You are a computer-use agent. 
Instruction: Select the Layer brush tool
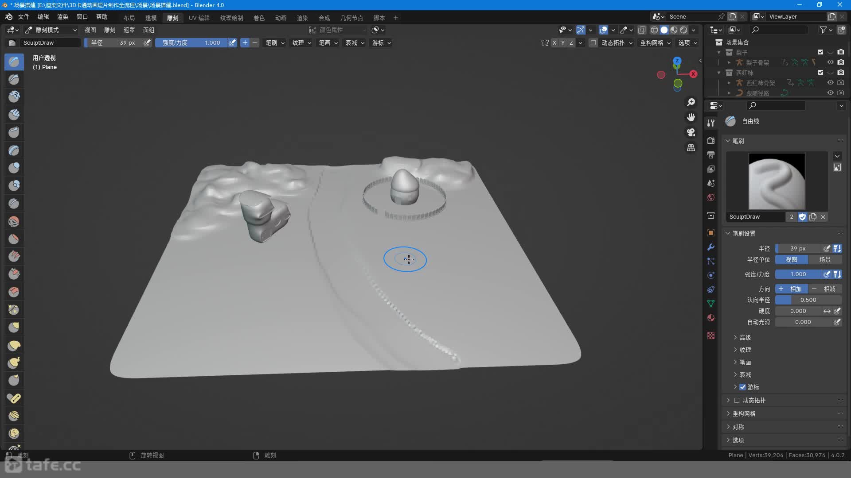click(14, 150)
